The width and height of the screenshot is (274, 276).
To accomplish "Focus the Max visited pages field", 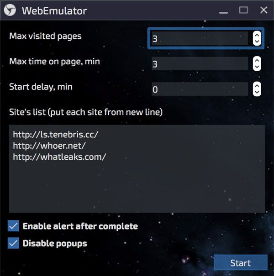I will tap(199, 39).
